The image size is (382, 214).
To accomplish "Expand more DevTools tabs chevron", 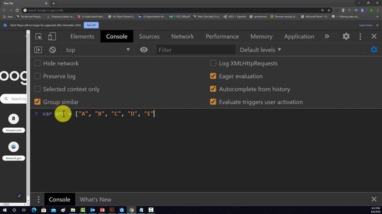I will [x=326, y=36].
